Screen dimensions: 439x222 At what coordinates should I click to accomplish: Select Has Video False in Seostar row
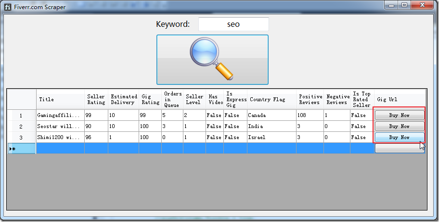[x=215, y=126]
